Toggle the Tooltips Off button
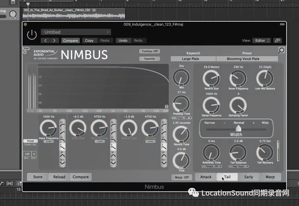The width and height of the screenshot is (299, 206). pos(149,51)
